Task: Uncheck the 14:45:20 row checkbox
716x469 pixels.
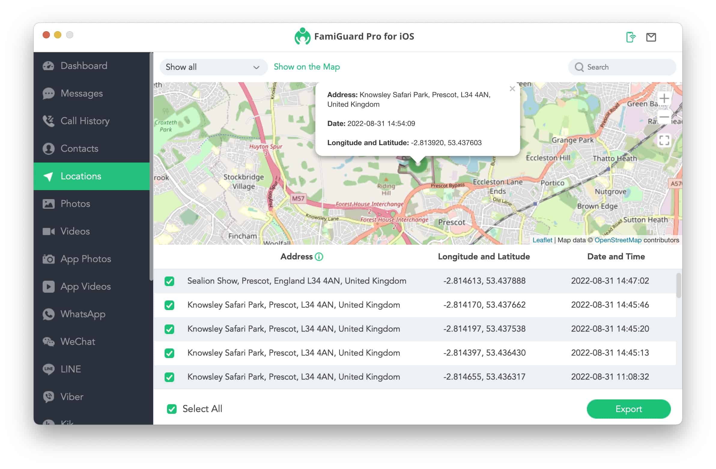Action: (169, 329)
